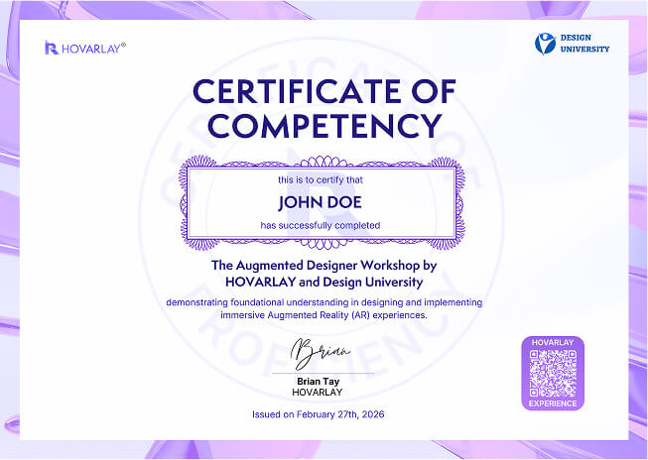
Task: Click "has successfully completed" text
Action: (x=320, y=226)
